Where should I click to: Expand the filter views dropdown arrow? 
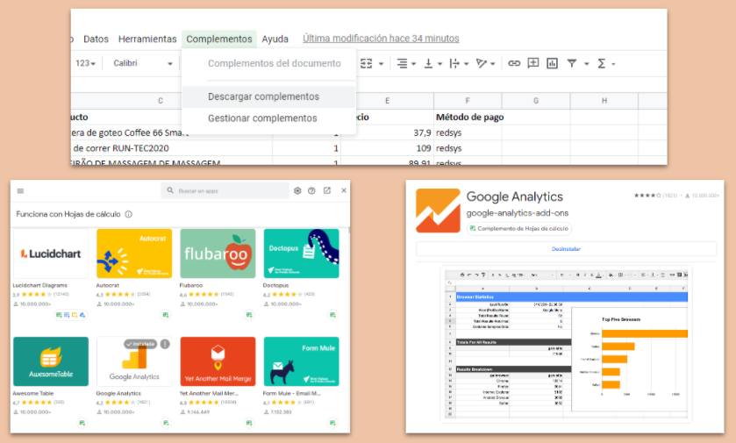coord(586,64)
